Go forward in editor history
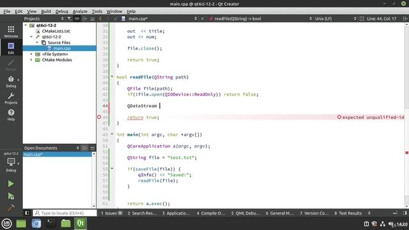The height and width of the screenshot is (230, 409). (108, 19)
